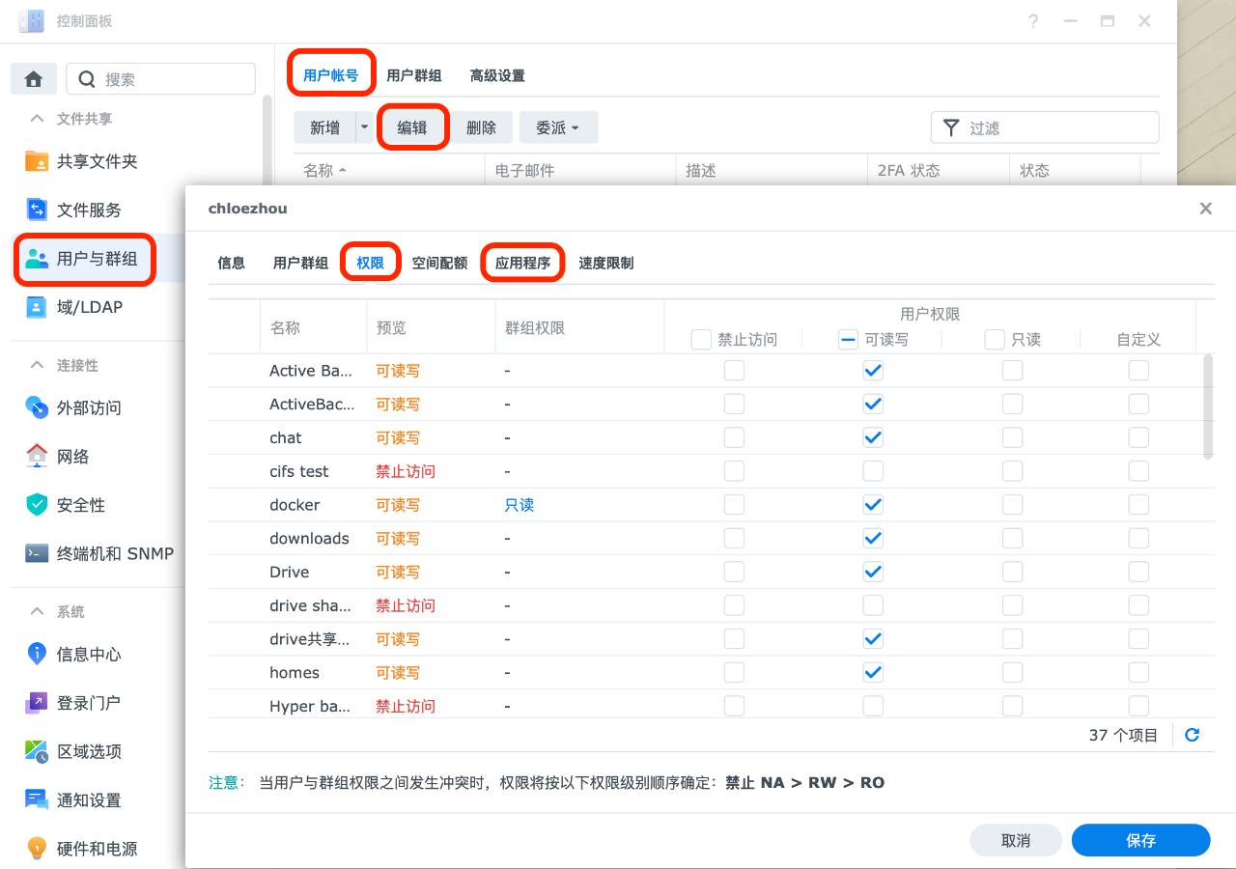
Task: Open 安全性 security shield icon
Action: 37,504
